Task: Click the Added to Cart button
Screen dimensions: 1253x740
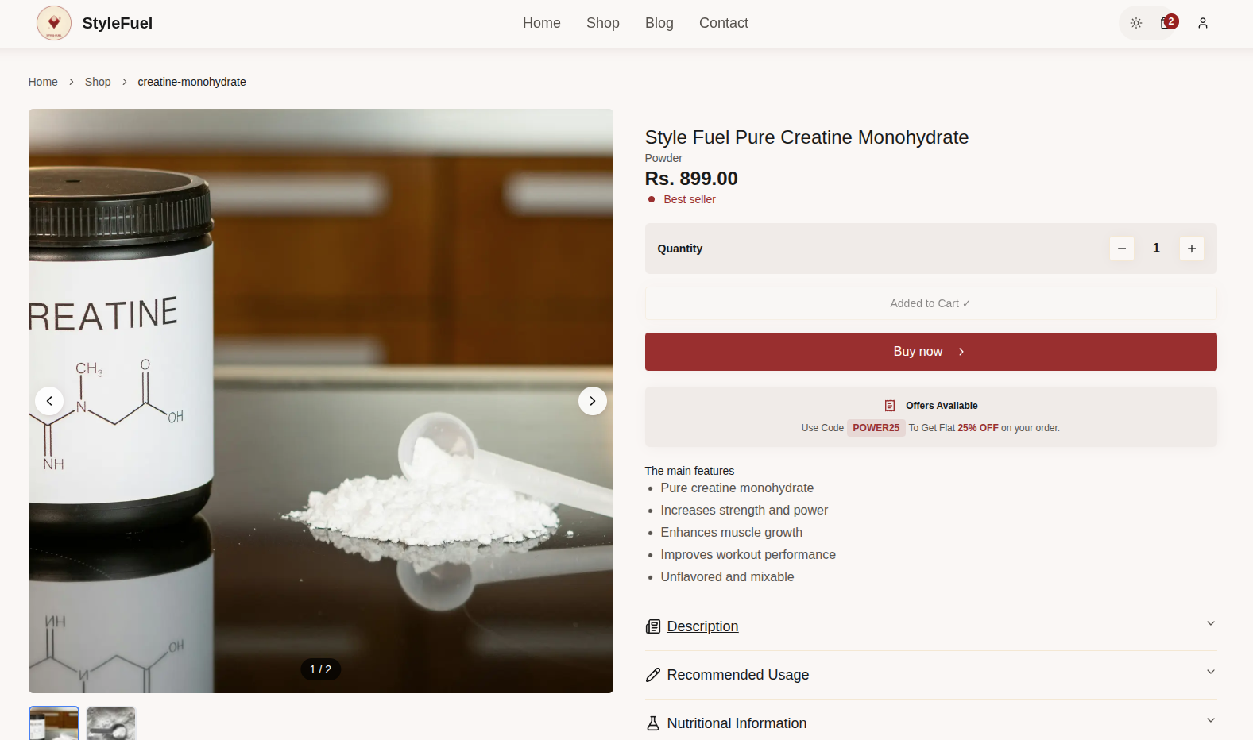Action: pos(931,303)
